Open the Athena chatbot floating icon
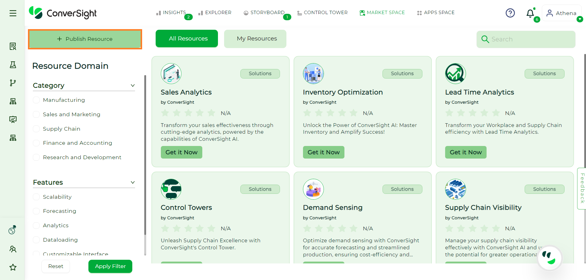Viewport: 586px width, 280px height. click(549, 258)
